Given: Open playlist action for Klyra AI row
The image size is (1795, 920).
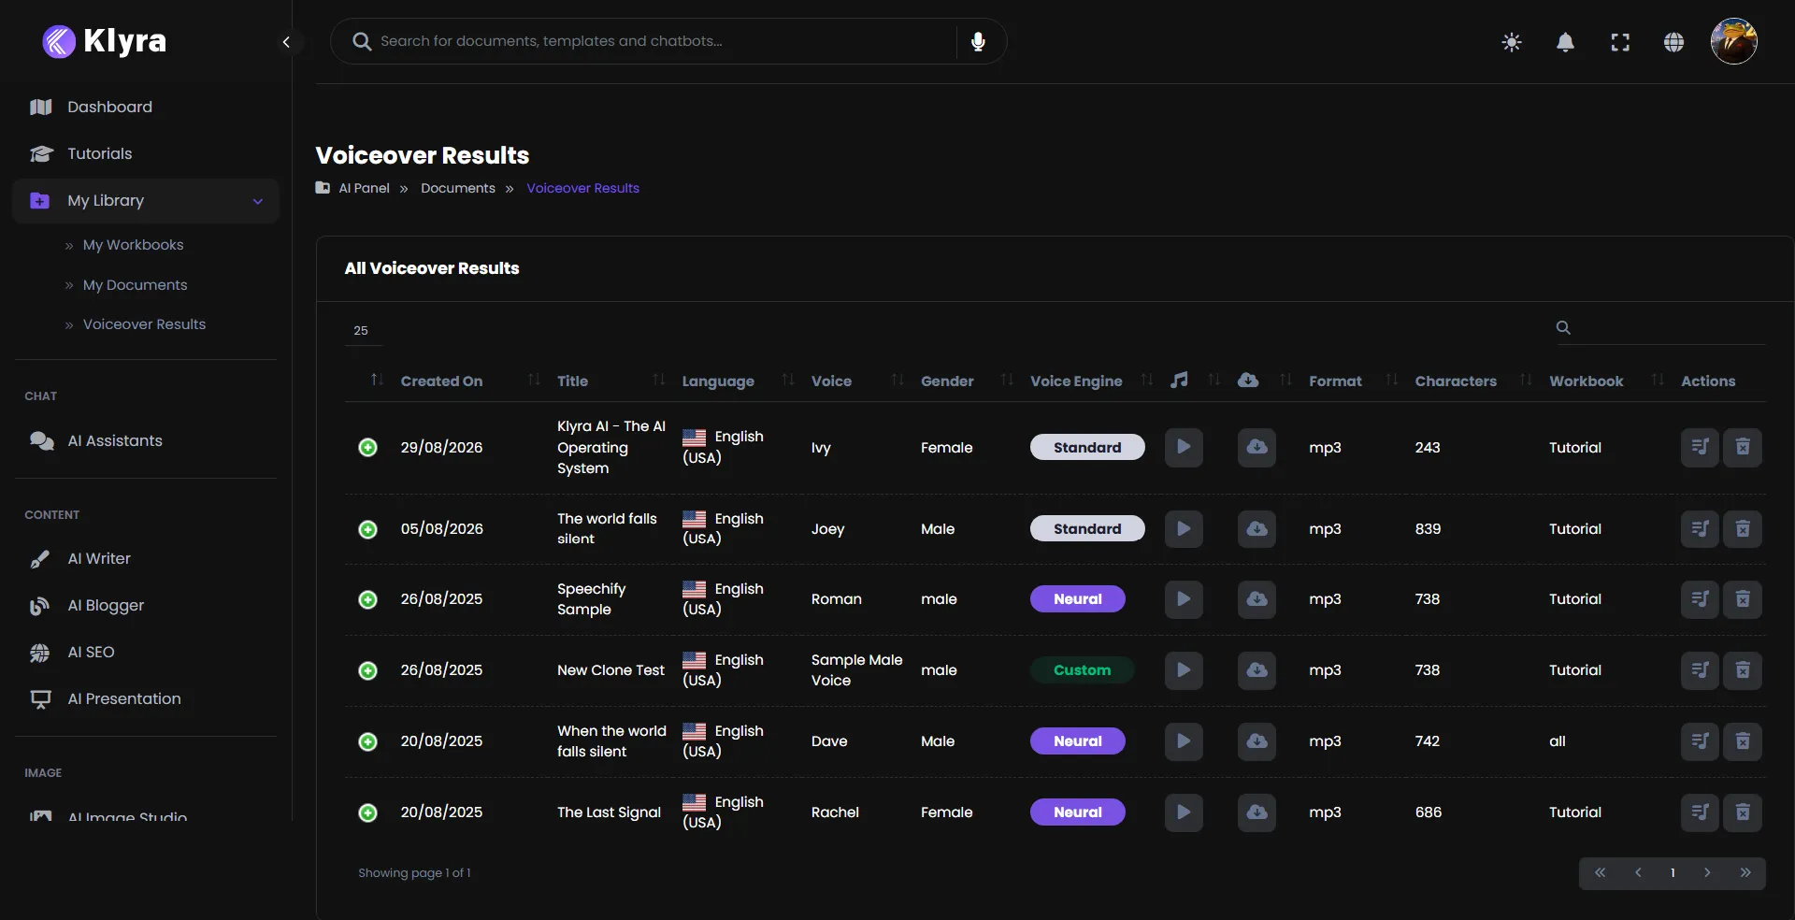Looking at the screenshot, I should 1700,448.
